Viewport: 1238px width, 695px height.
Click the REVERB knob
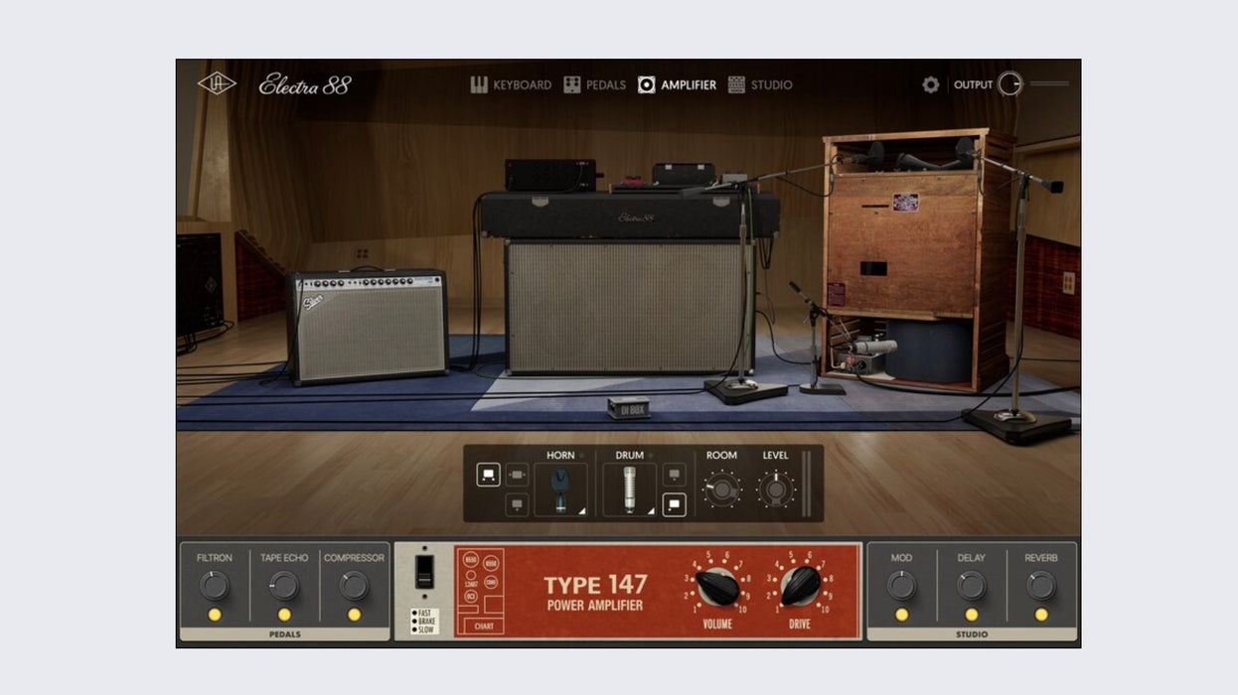[1041, 586]
